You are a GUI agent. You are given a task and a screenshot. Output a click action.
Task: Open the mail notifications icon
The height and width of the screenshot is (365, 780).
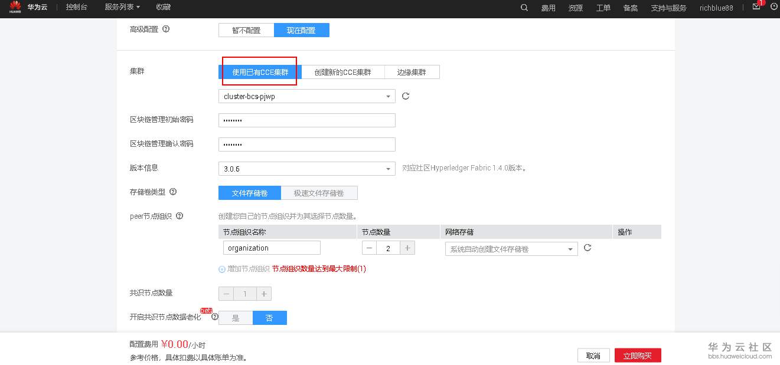(756, 7)
